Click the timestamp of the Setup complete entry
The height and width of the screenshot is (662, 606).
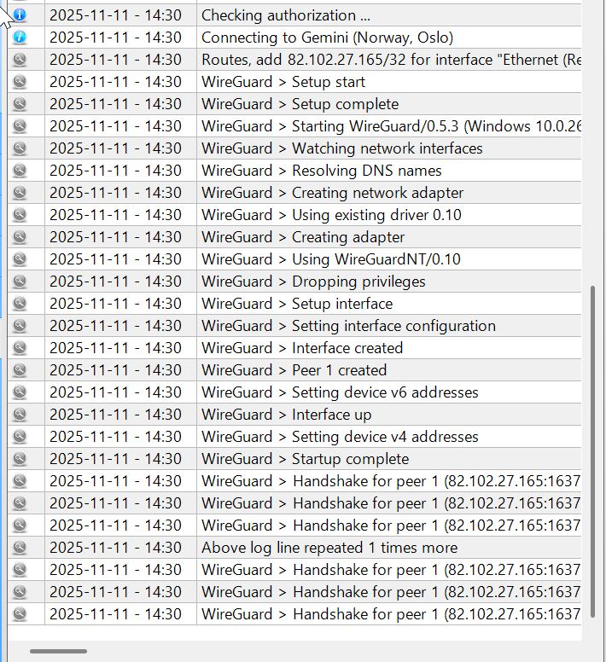(x=115, y=104)
